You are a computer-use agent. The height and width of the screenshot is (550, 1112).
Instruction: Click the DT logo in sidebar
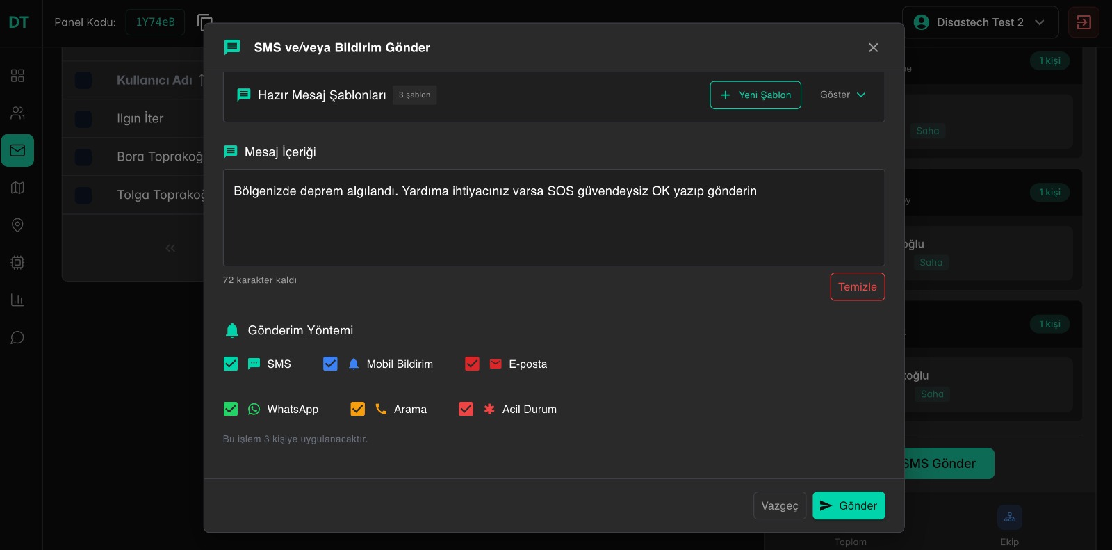pos(19,22)
